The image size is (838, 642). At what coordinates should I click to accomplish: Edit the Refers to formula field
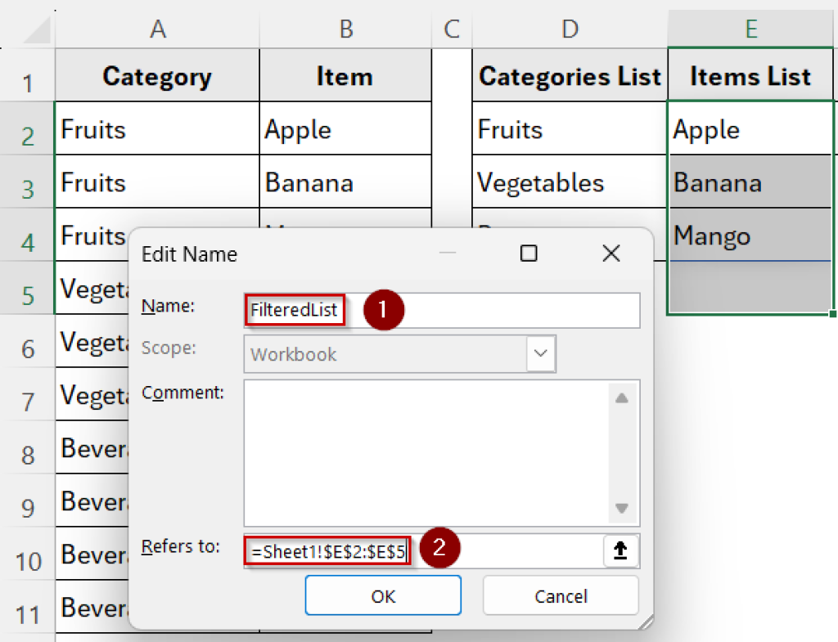click(327, 550)
